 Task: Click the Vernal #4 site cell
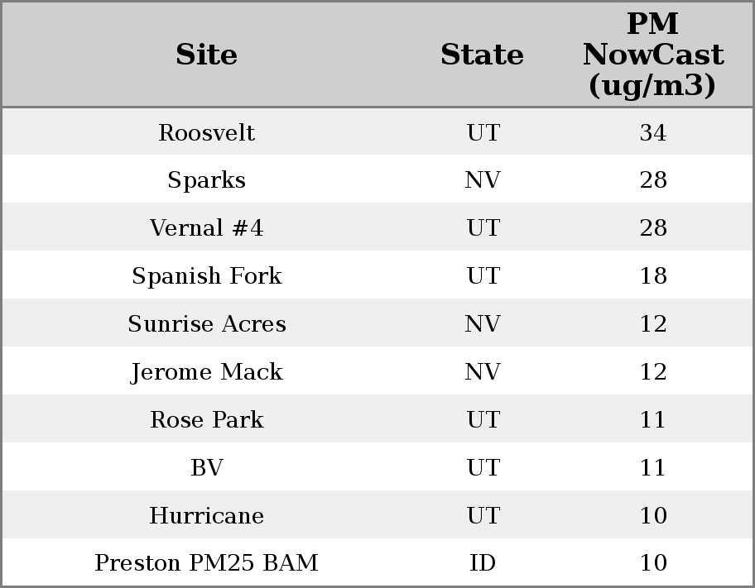(206, 228)
